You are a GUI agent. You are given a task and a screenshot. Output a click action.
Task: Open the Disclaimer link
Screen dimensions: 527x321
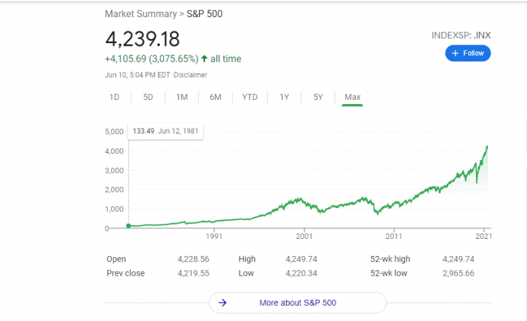pyautogui.click(x=190, y=75)
